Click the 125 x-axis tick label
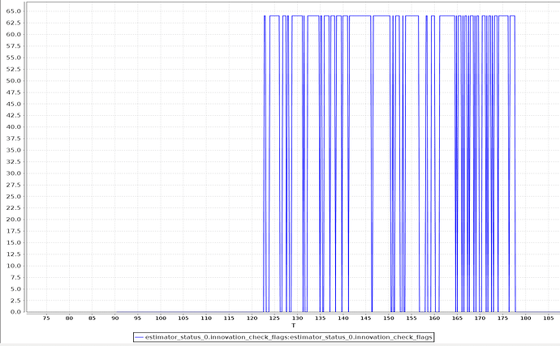 click(274, 318)
